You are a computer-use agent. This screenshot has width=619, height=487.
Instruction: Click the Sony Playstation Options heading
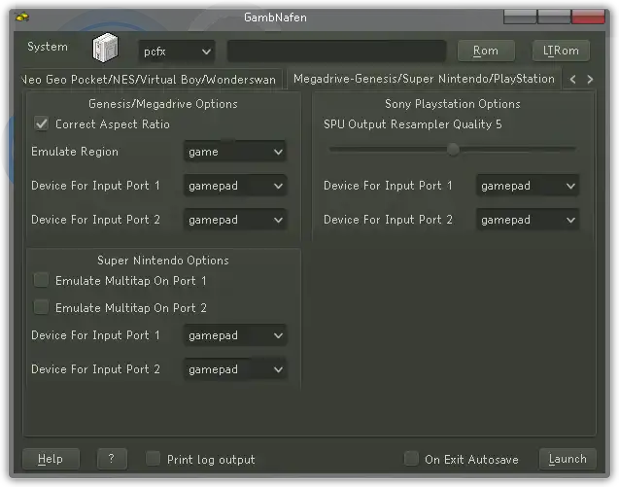coord(453,104)
